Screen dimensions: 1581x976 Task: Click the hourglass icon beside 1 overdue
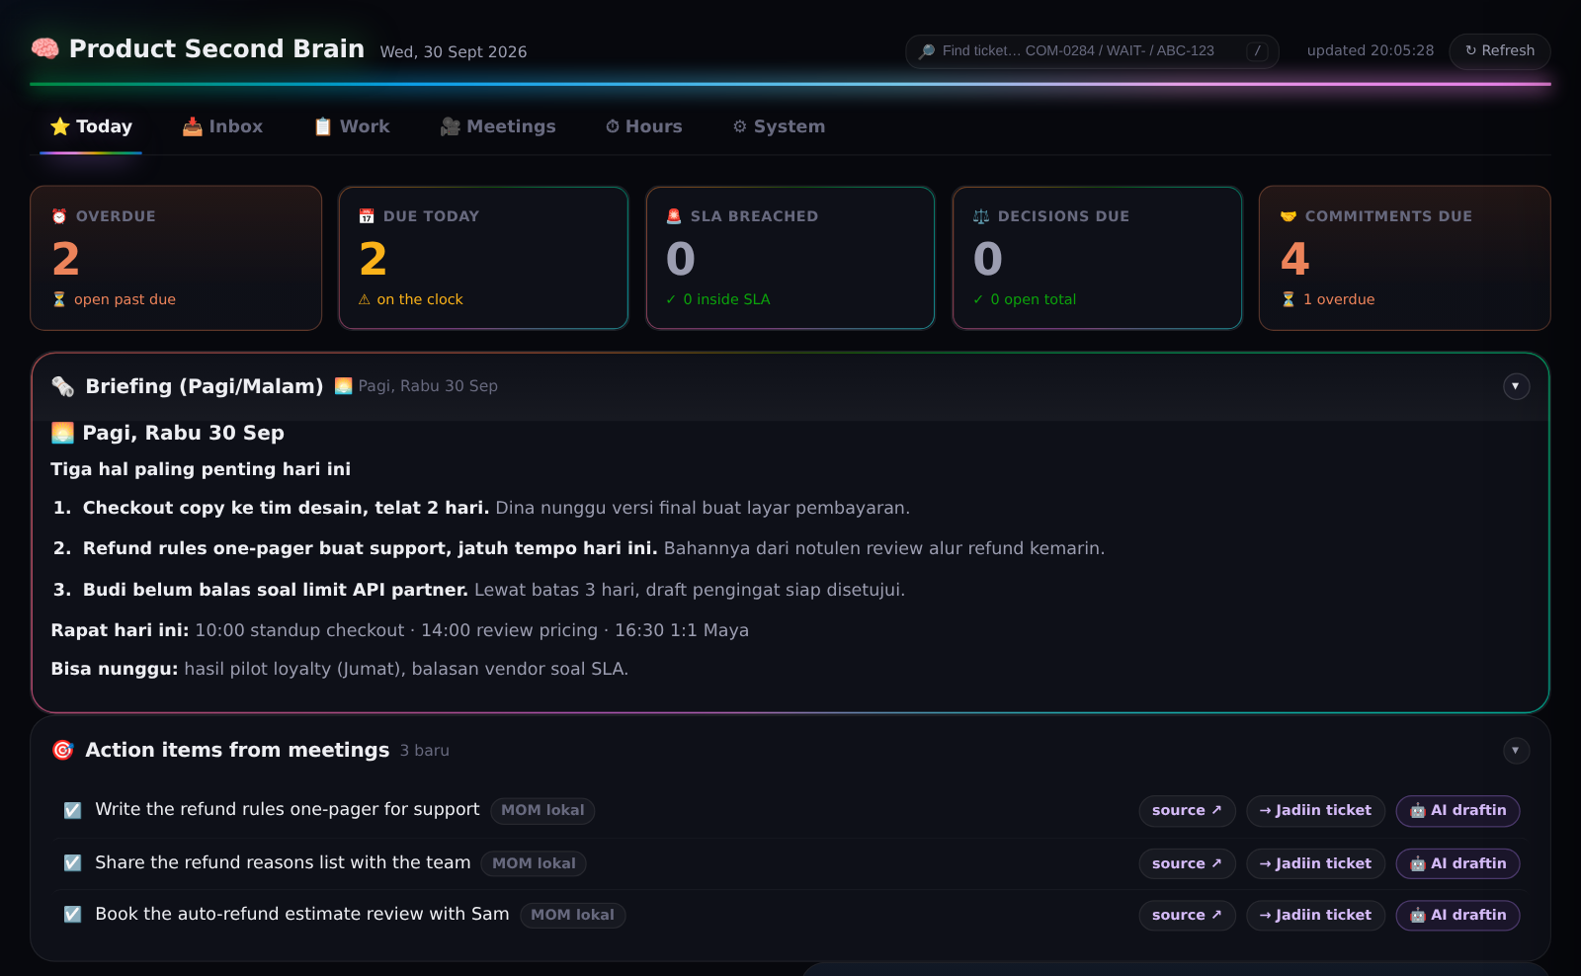click(1289, 299)
